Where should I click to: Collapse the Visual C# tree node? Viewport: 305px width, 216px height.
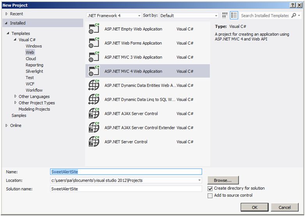point(15,39)
